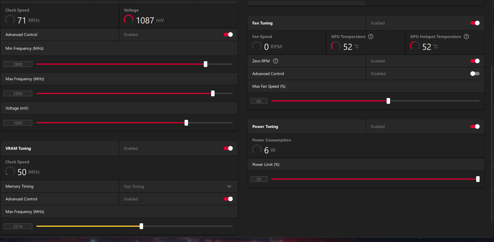
Task: Enable Fan Advanced Control switch
Action: (x=475, y=74)
